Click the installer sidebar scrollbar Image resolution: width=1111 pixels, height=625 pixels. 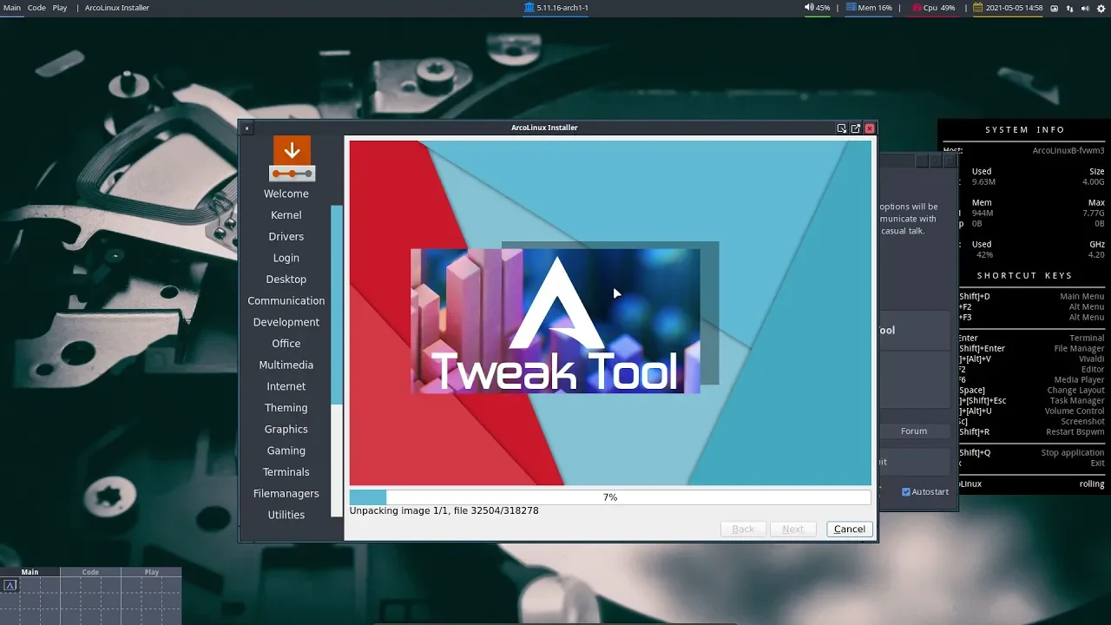[x=337, y=304]
